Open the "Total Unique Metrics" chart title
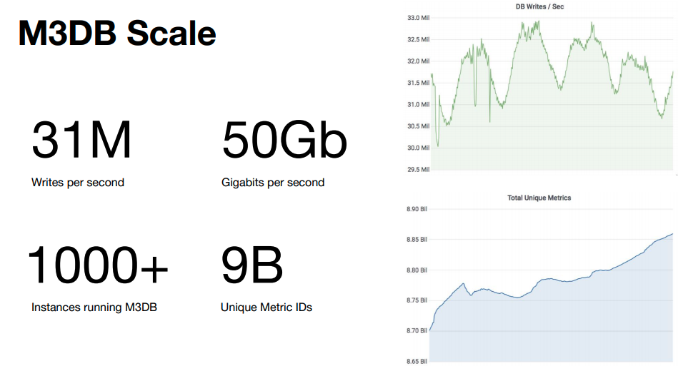The height and width of the screenshot is (371, 678). (x=539, y=198)
